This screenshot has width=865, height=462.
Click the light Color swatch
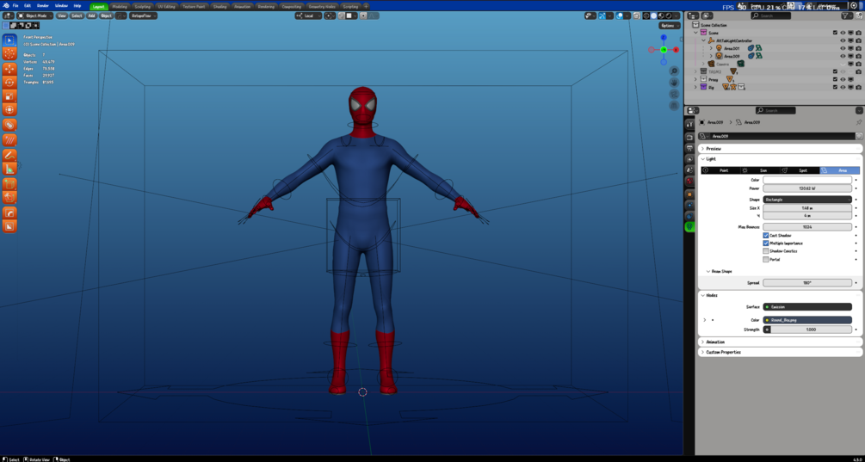coord(807,180)
